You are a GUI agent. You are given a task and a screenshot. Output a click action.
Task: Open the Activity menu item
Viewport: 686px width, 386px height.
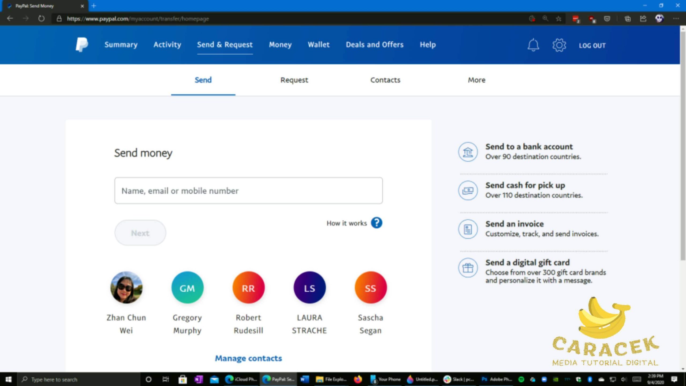[167, 44]
